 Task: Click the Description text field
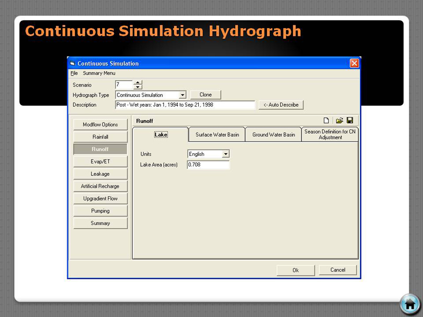(x=185, y=105)
